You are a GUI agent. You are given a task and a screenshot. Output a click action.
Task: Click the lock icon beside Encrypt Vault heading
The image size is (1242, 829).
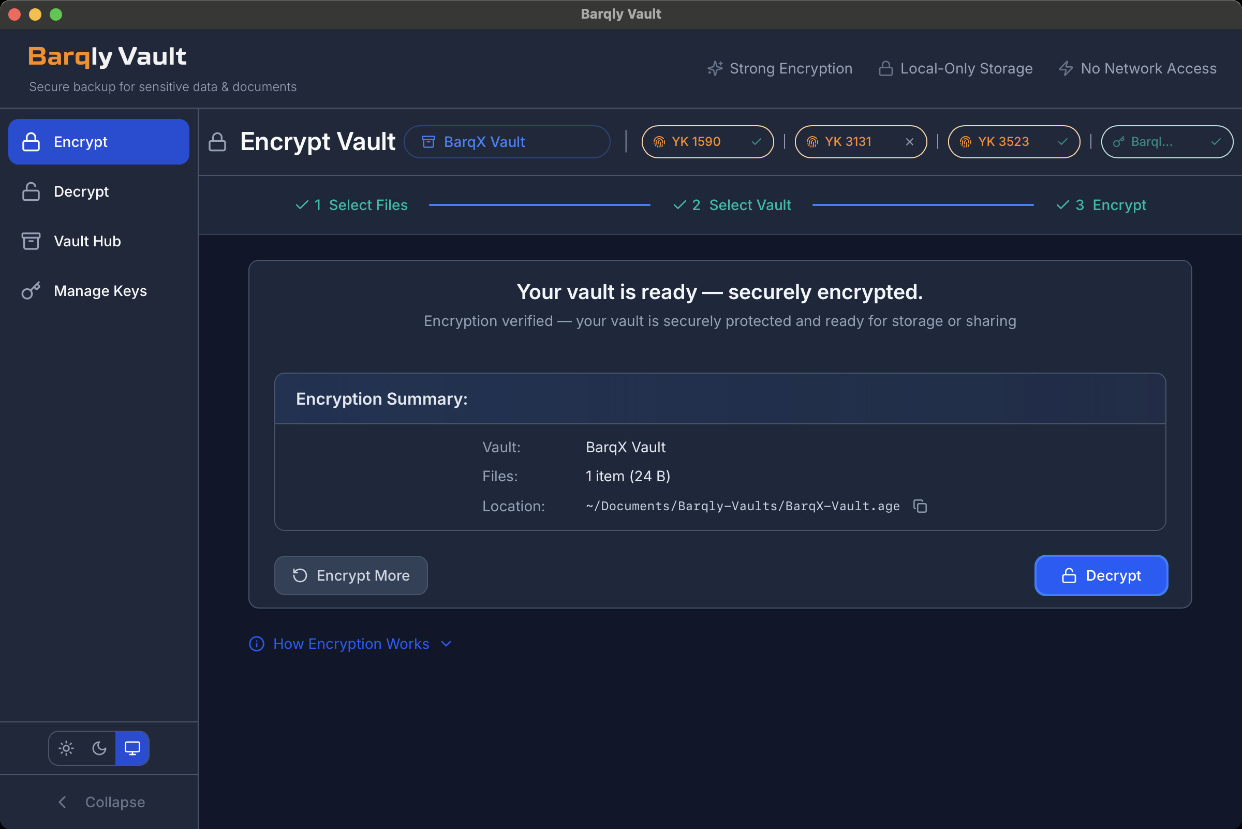coord(217,142)
